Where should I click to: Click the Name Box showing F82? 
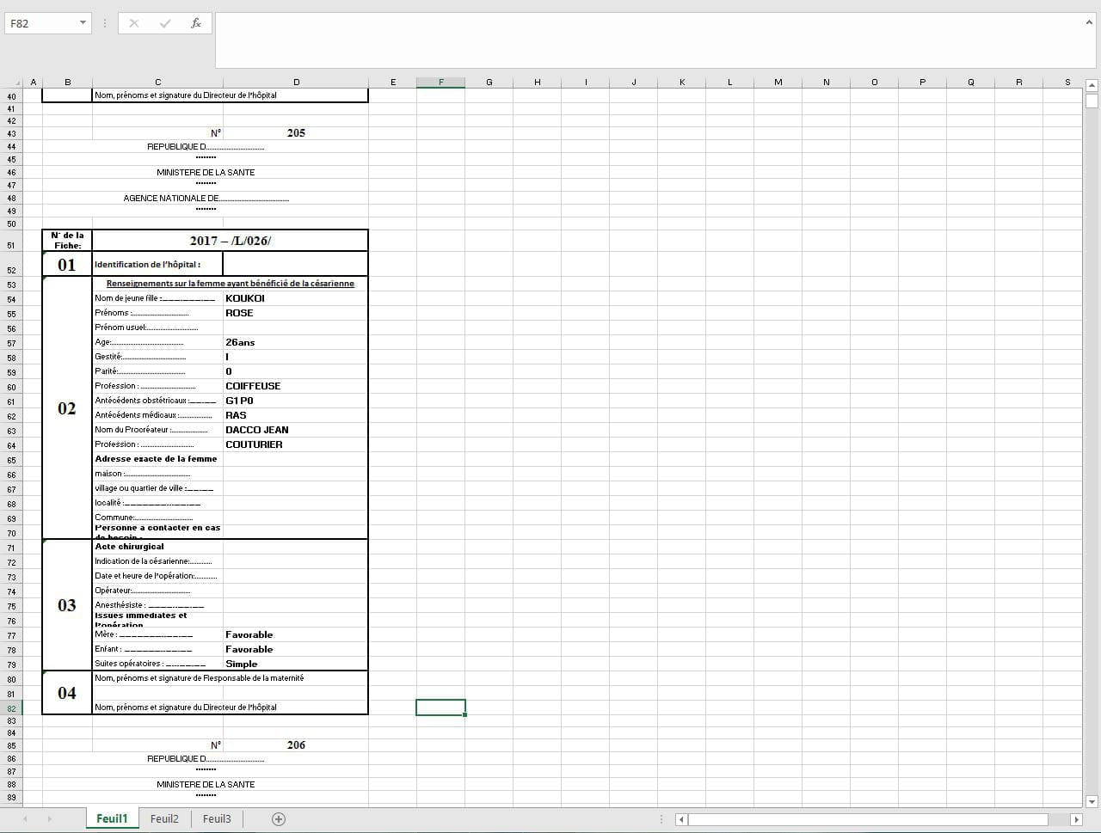click(x=41, y=23)
